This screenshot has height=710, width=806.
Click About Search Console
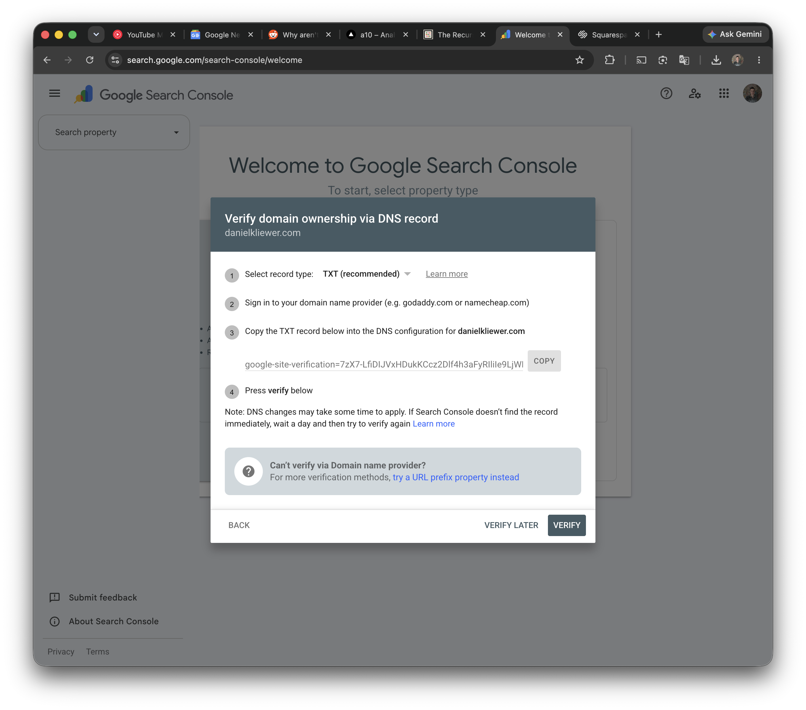[113, 621]
